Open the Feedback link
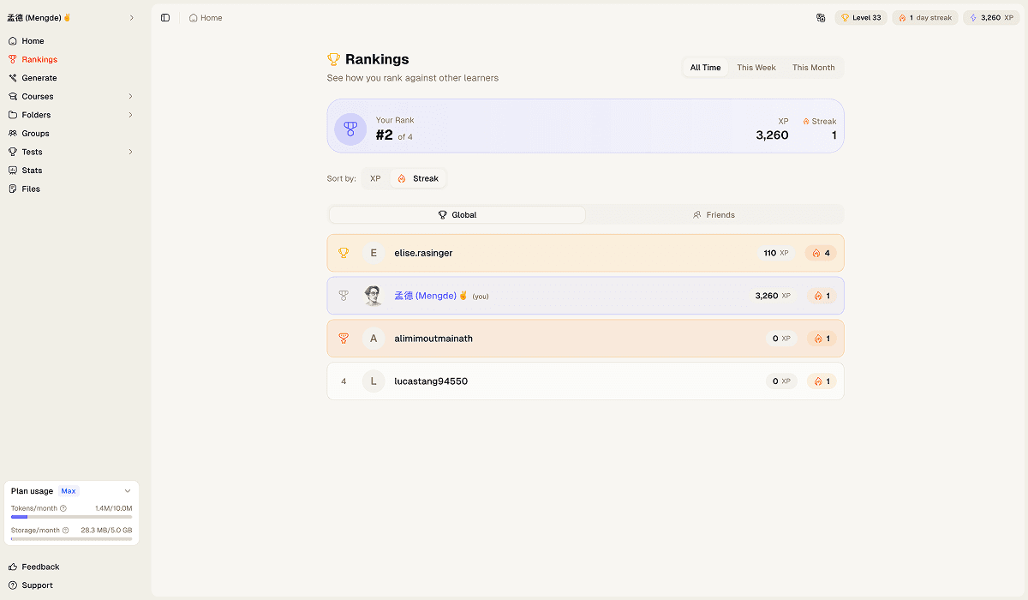This screenshot has width=1028, height=600. tap(39, 567)
